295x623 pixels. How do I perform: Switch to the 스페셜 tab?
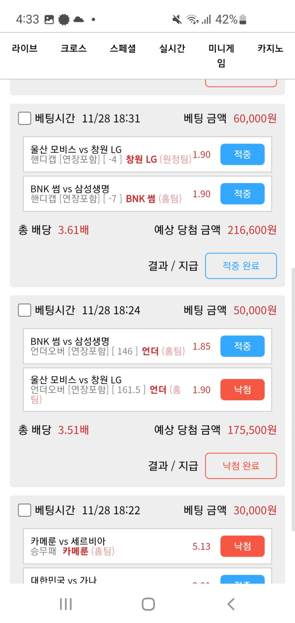[x=123, y=48]
